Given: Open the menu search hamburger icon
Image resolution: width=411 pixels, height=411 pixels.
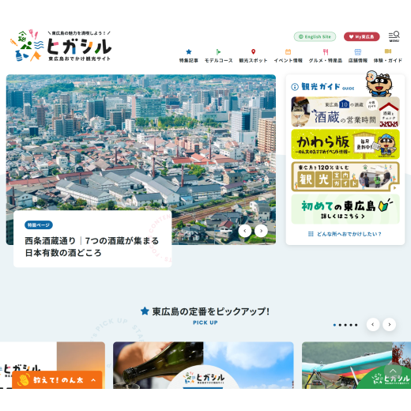Looking at the screenshot, I should (394, 36).
